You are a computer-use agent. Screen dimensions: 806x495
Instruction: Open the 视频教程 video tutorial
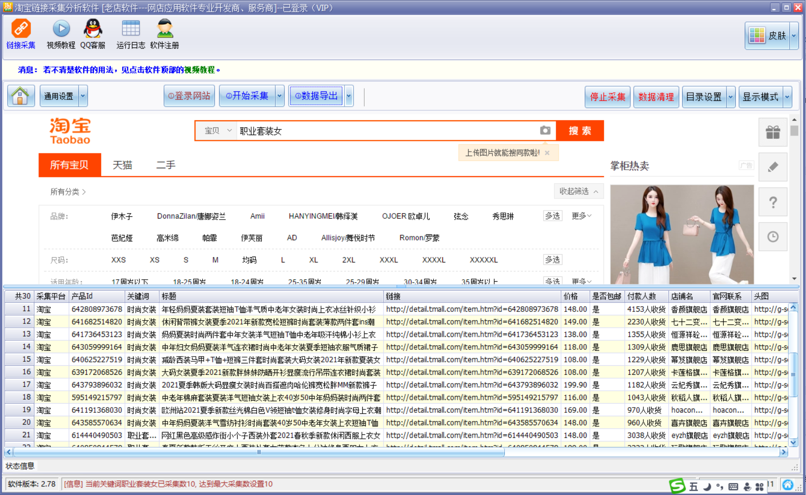[x=60, y=34]
